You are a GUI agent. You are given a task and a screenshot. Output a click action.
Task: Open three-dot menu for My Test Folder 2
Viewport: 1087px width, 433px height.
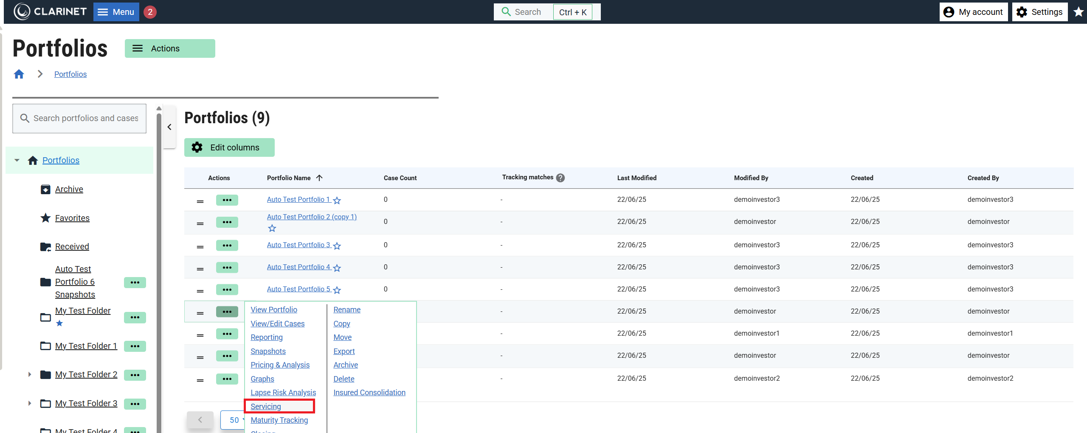(x=135, y=375)
